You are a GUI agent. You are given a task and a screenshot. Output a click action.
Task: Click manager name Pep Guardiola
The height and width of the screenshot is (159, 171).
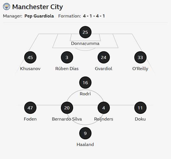tap(39, 16)
